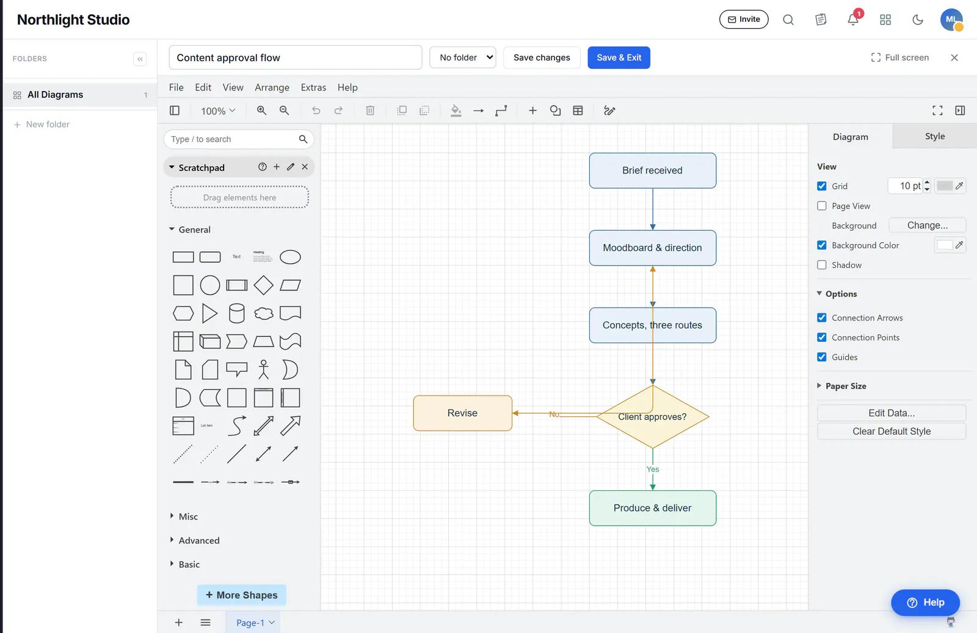This screenshot has width=977, height=633.
Task: Undo the last action
Action: click(316, 110)
